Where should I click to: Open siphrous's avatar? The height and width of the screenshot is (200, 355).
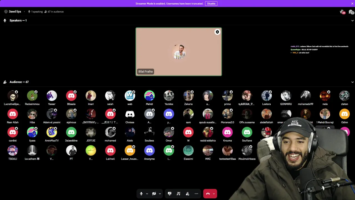pyautogui.click(x=71, y=114)
